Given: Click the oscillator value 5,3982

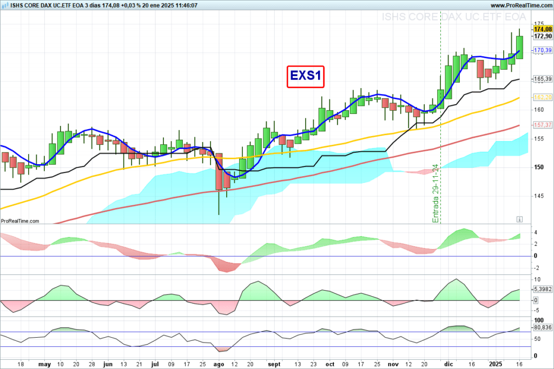Looking at the screenshot, I should click(x=543, y=289).
